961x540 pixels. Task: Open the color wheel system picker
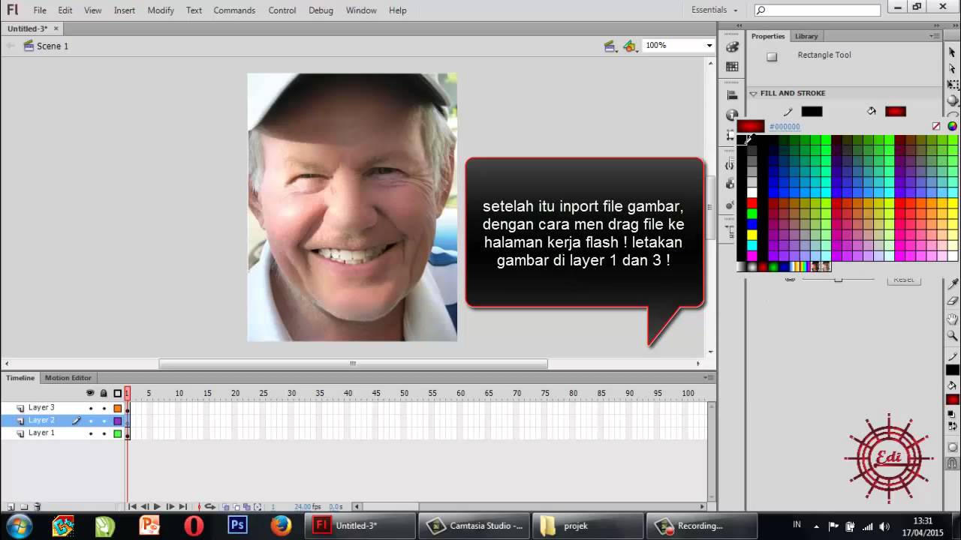[952, 127]
